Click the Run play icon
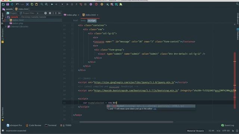239x134 pixels. pos(67,4)
